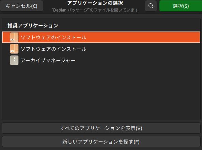The width and height of the screenshot is (202, 150).
Task: Click the キャンセル(C) cancel button
Action: coord(21,6)
